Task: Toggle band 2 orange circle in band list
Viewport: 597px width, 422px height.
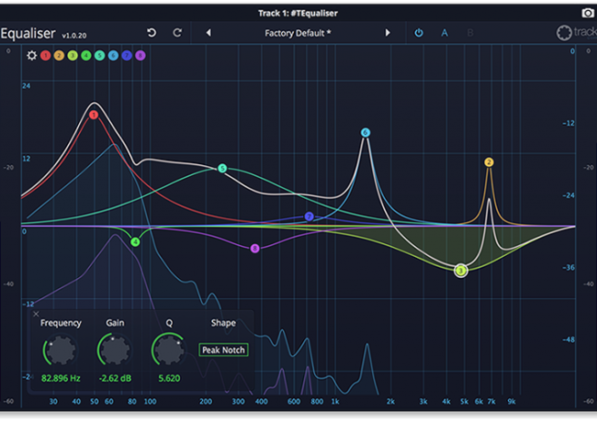Action: point(59,56)
